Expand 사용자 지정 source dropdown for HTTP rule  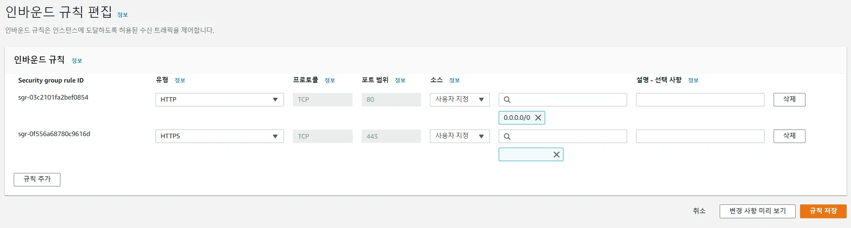click(x=459, y=100)
